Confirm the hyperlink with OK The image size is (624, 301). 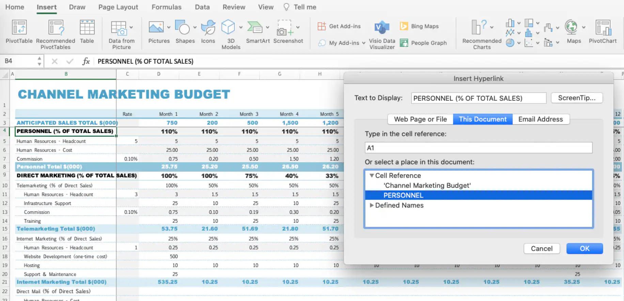(584, 249)
